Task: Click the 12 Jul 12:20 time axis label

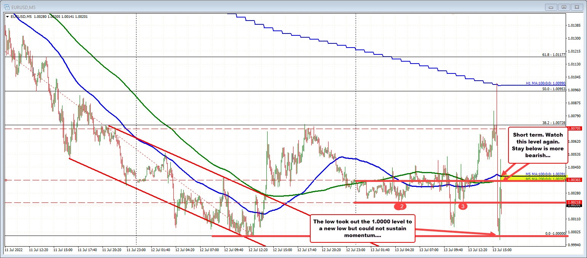Action: click(x=258, y=250)
